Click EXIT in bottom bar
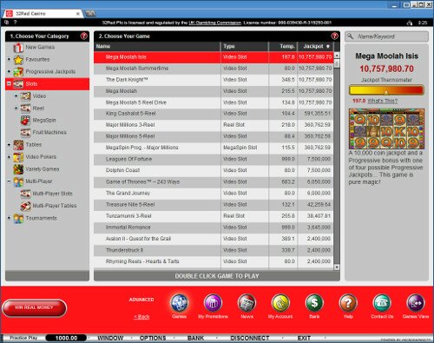 point(304,338)
